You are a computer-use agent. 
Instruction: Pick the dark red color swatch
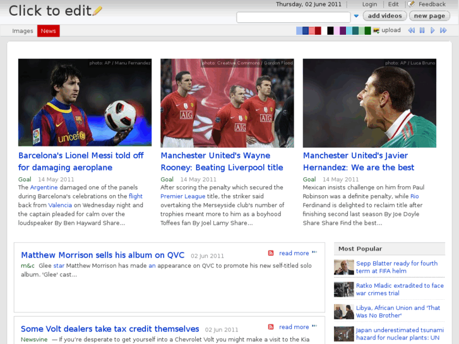coord(318,31)
